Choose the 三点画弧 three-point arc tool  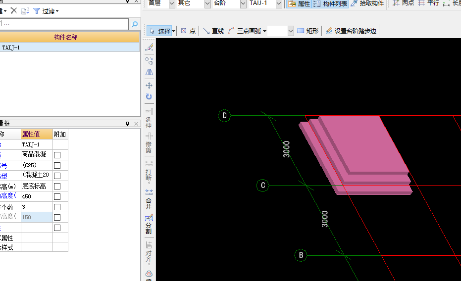tap(245, 31)
